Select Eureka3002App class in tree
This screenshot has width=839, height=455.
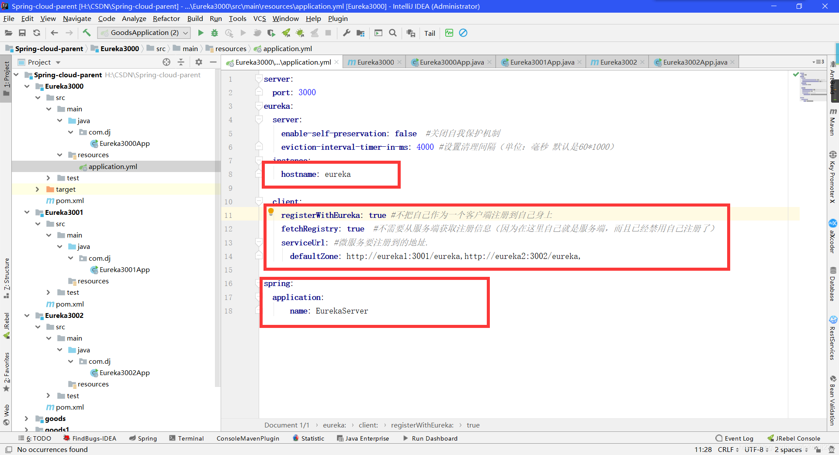click(120, 372)
